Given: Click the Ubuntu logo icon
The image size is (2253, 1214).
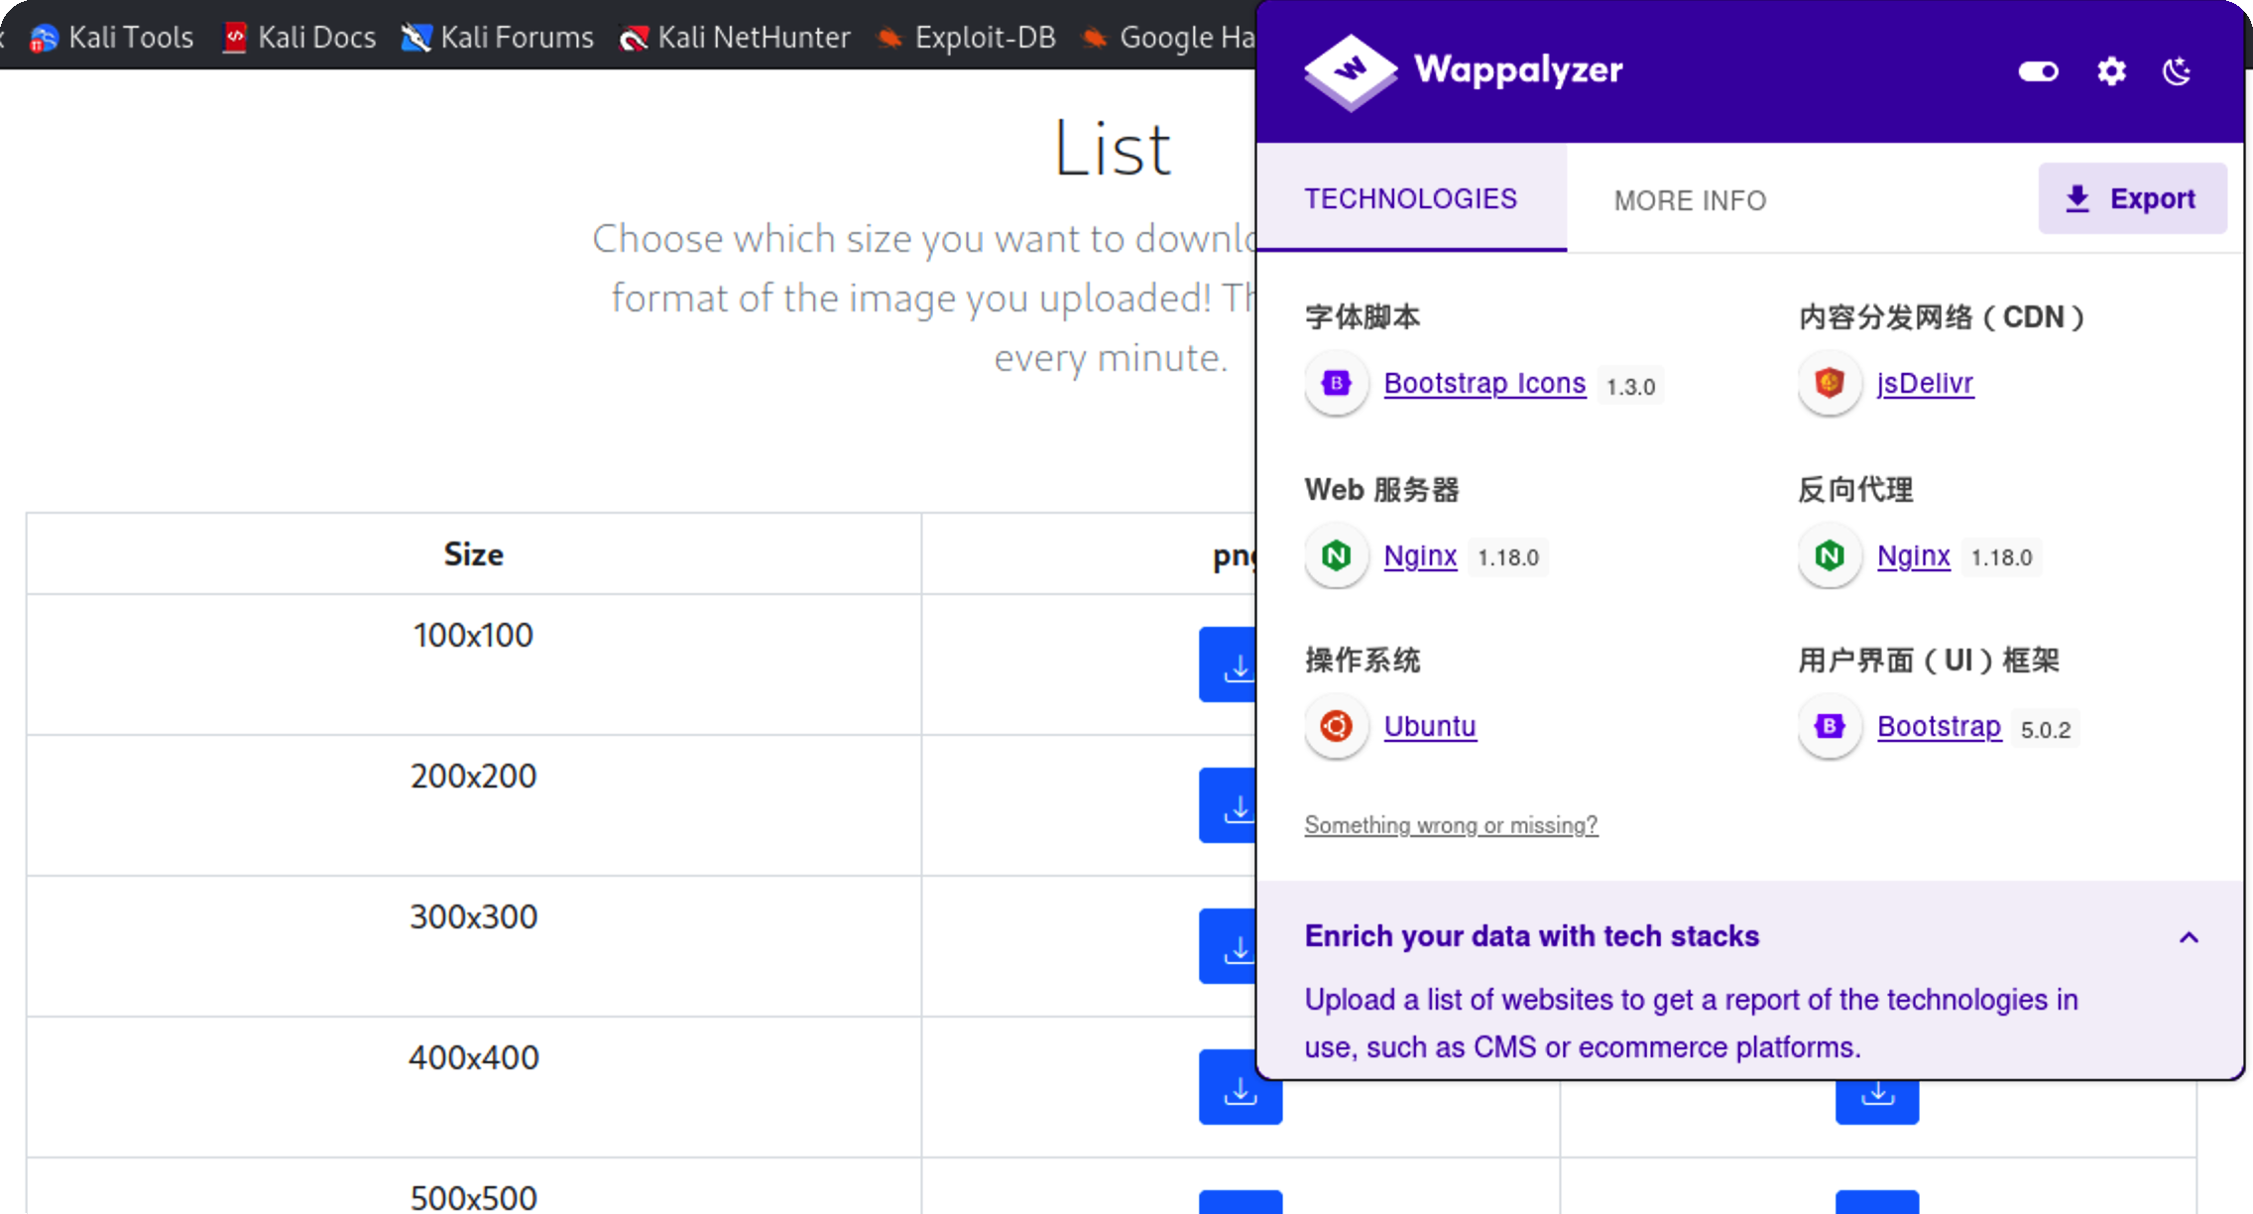Looking at the screenshot, I should pyautogui.click(x=1337, y=727).
